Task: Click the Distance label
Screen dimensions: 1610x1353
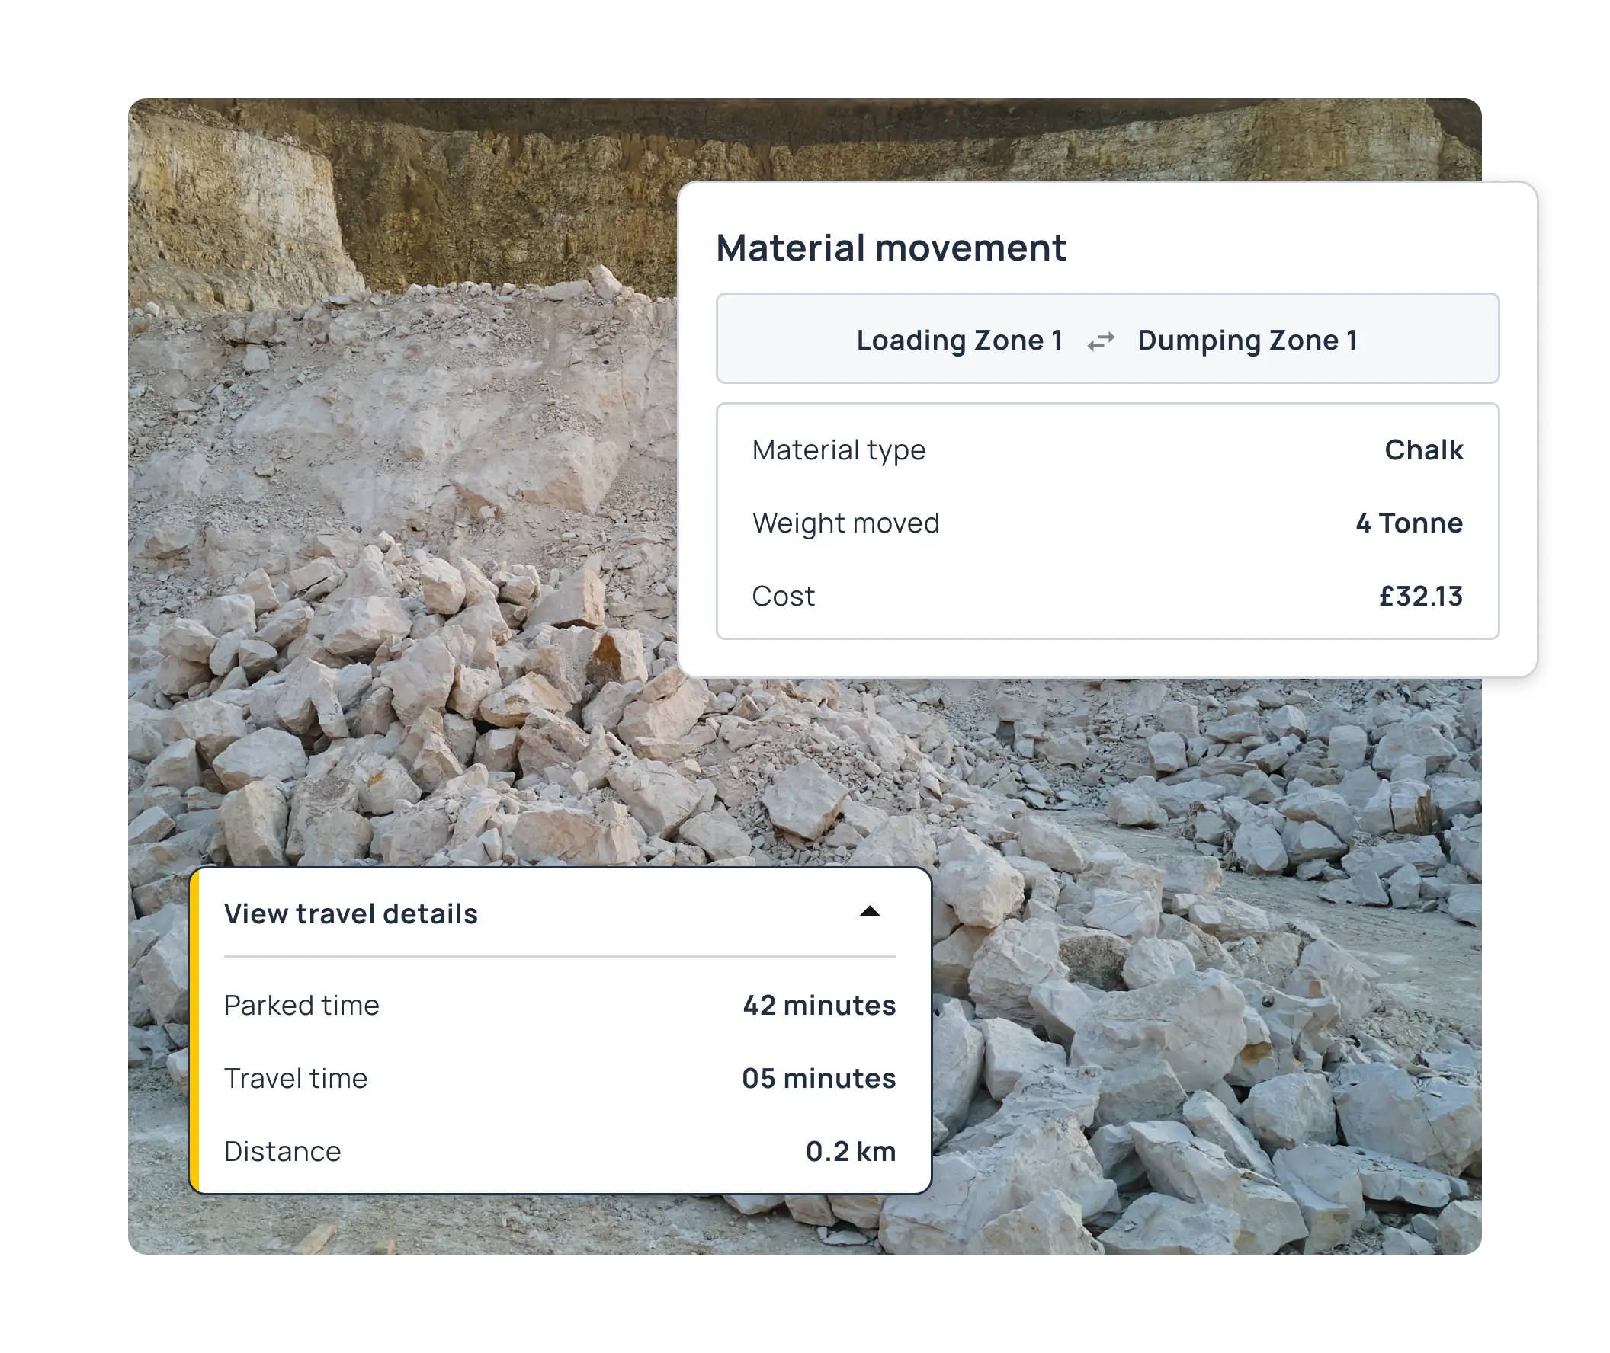Action: coord(282,1151)
